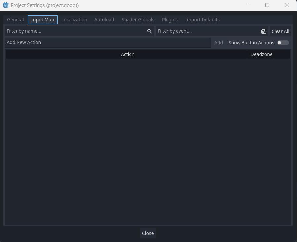Image resolution: width=297 pixels, height=242 pixels.
Task: Maximize the Project Settings window
Action: click(x=267, y=5)
